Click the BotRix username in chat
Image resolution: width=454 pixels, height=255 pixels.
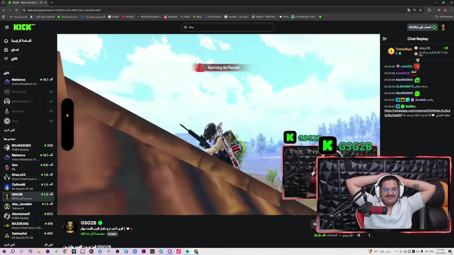tap(410, 106)
